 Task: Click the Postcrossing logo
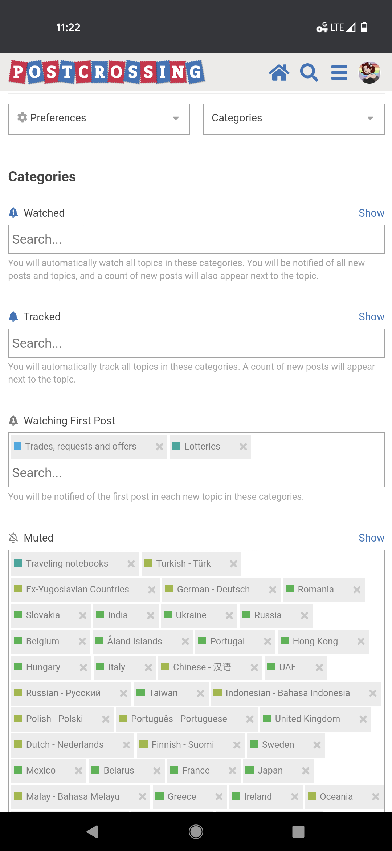tap(107, 72)
